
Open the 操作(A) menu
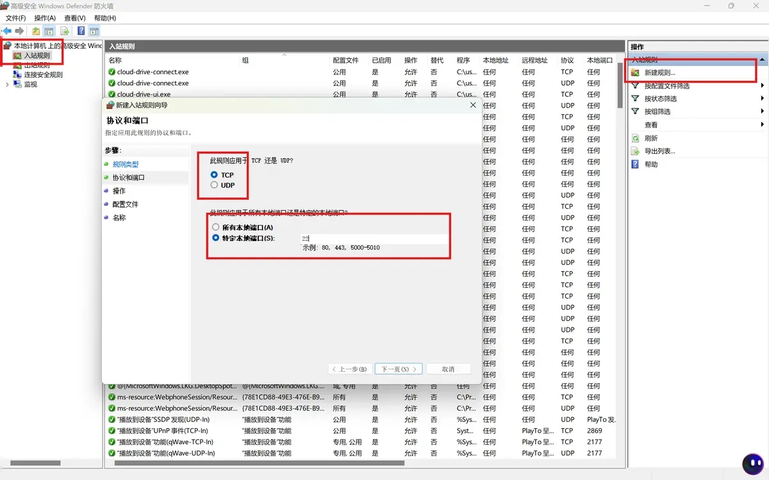click(45, 18)
